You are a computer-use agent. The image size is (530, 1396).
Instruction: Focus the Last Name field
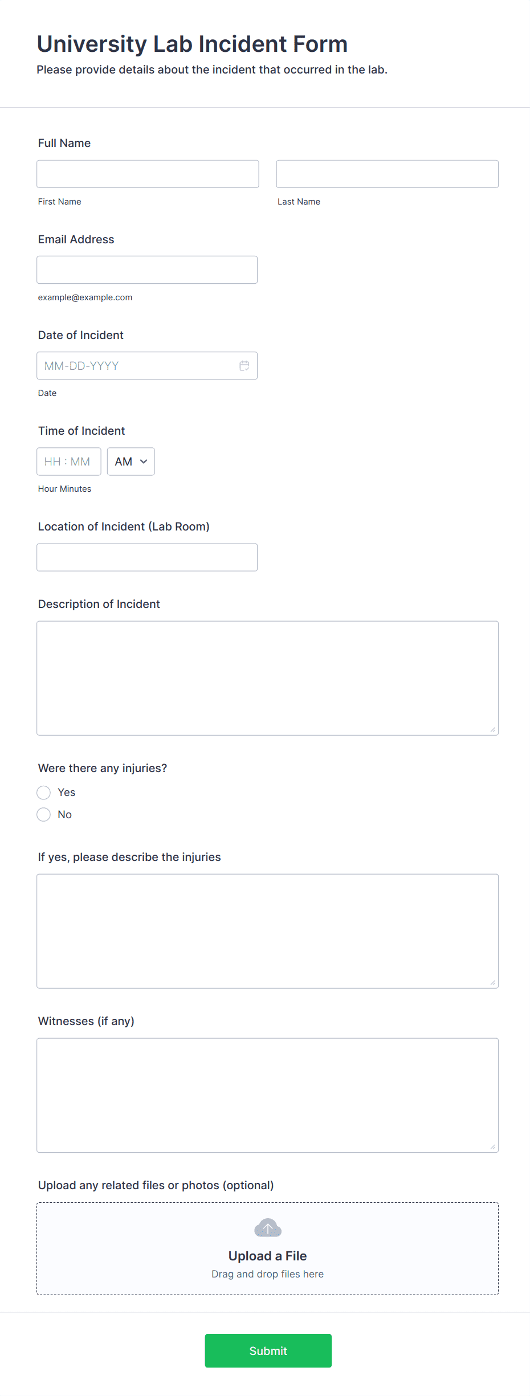point(388,174)
